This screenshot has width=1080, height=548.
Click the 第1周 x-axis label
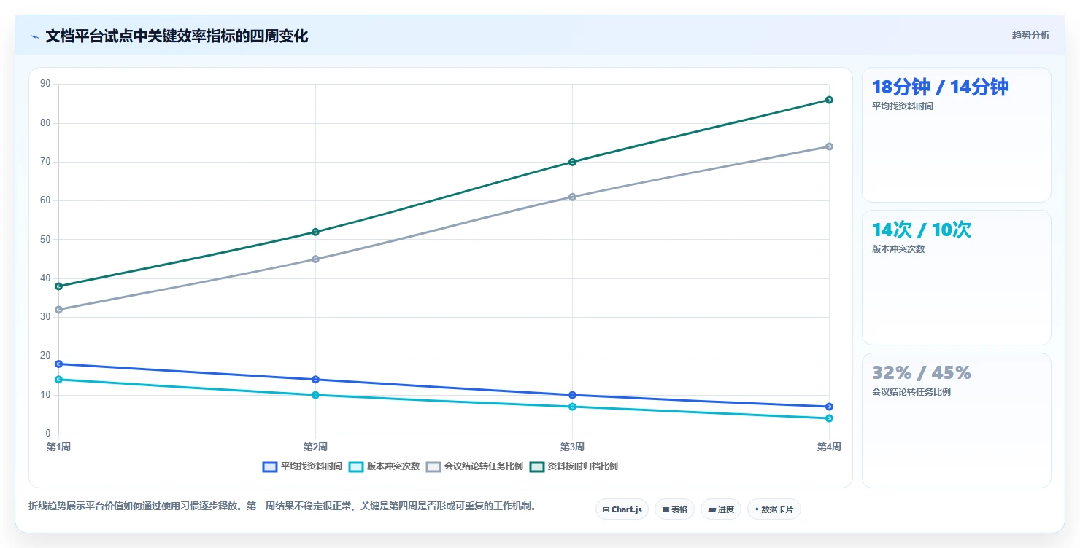pyautogui.click(x=59, y=447)
